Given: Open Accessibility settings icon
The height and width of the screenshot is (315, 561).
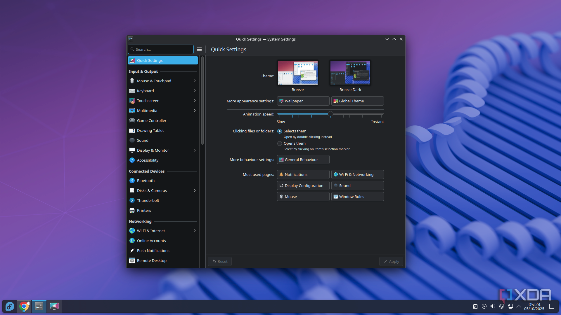Looking at the screenshot, I should (x=132, y=160).
